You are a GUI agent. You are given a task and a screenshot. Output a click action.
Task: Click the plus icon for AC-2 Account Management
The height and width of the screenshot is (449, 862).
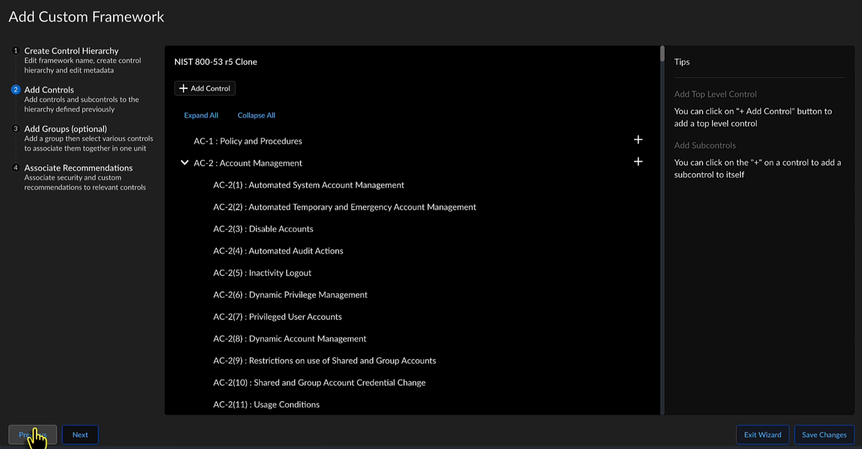(x=638, y=162)
